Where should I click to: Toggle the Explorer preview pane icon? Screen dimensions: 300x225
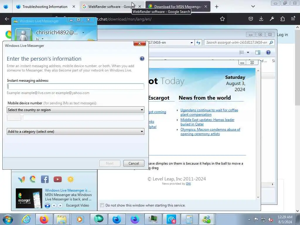(x=258, y=52)
